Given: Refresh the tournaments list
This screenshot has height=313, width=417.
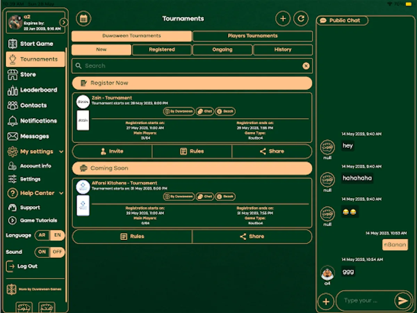Looking at the screenshot, I should coord(301,19).
